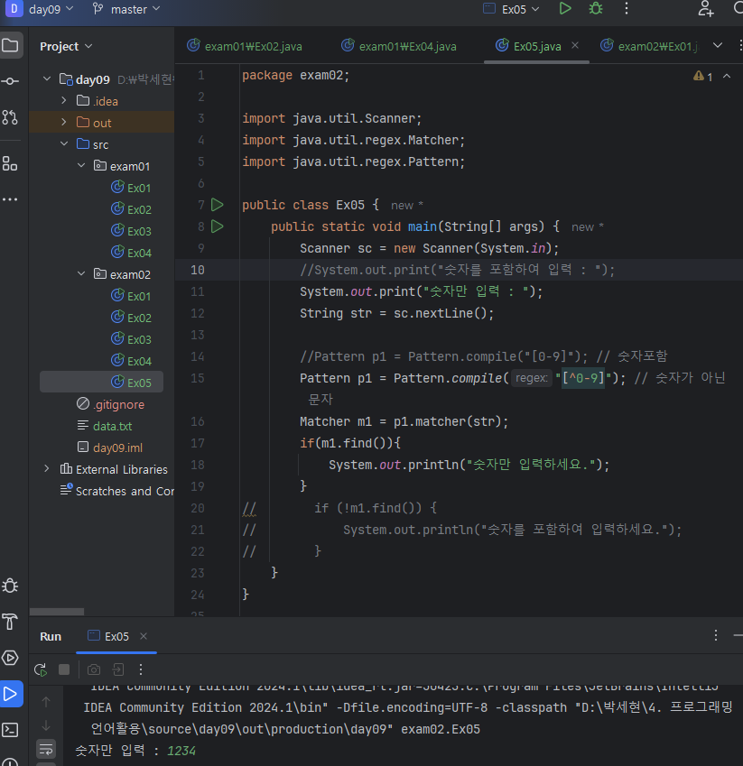Click the project tree horizontal scrollbar

pos(57,612)
